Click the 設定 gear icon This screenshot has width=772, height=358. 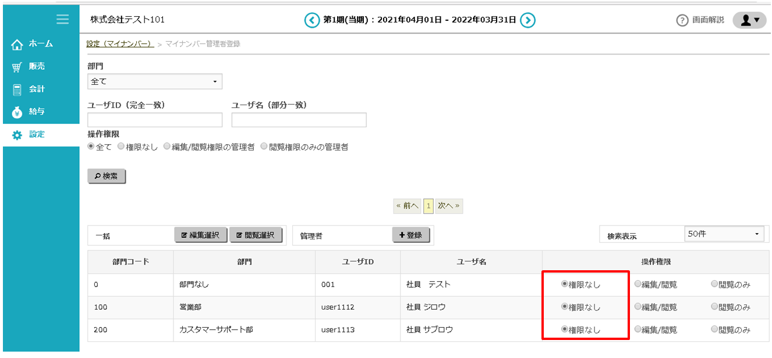(x=17, y=135)
